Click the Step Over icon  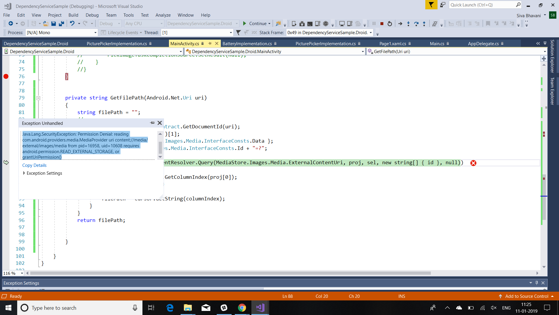pyautogui.click(x=416, y=24)
